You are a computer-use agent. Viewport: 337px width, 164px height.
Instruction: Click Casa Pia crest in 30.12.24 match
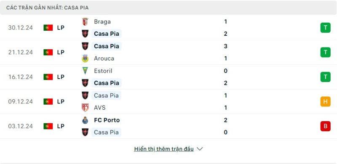pos(85,34)
